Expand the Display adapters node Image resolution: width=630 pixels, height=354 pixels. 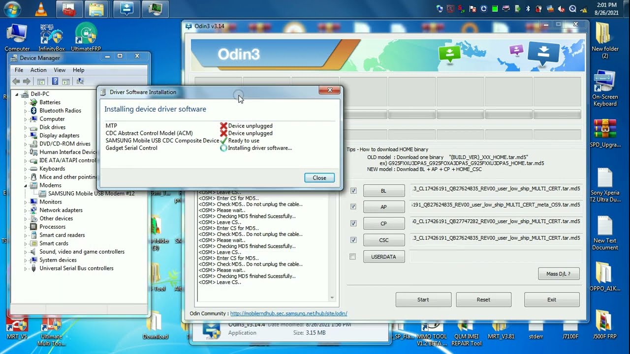(26, 136)
